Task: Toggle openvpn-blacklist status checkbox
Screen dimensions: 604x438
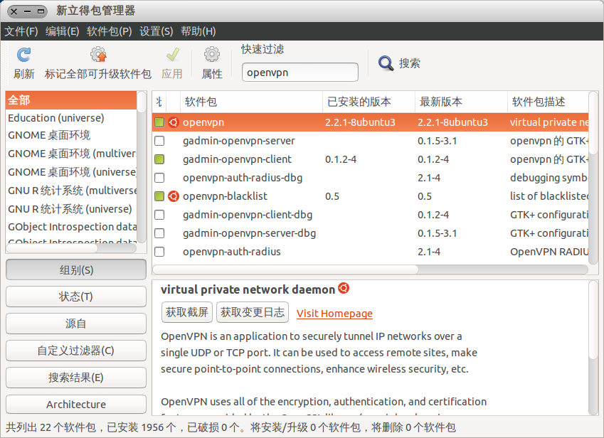Action: coord(159,196)
